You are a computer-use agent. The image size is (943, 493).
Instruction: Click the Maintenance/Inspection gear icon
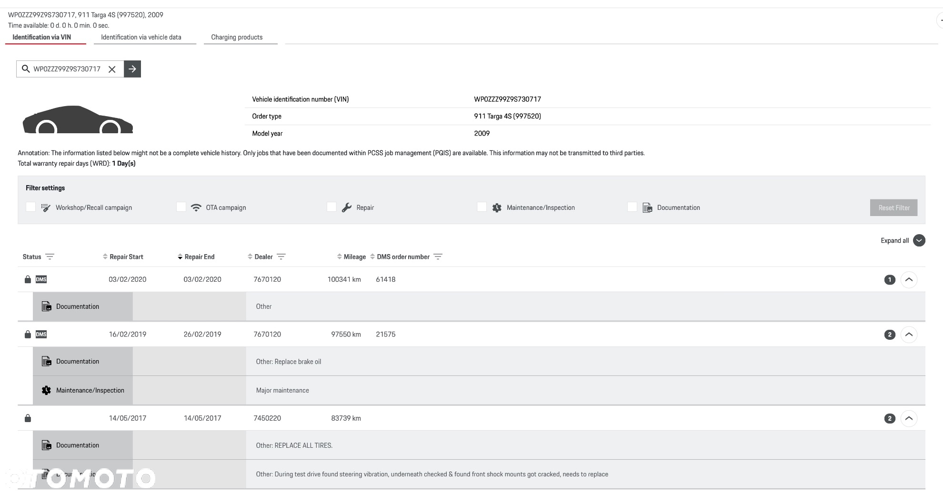(x=497, y=207)
